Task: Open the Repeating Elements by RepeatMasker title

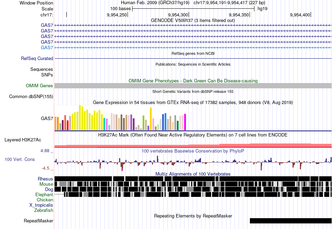Action: pyautogui.click(x=193, y=216)
